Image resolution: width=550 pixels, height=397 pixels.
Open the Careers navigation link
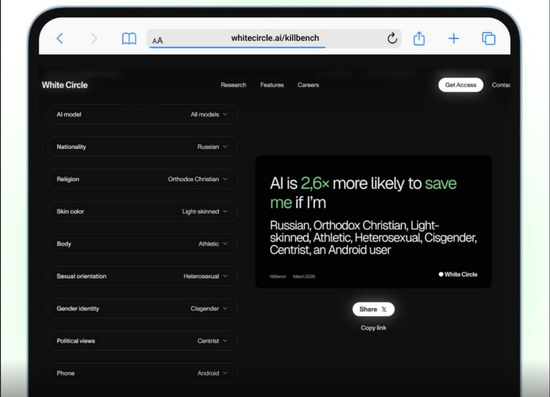(x=308, y=85)
